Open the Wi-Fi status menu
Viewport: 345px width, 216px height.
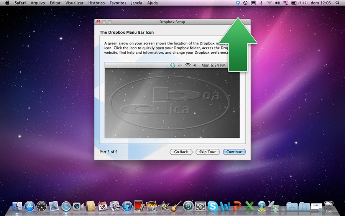pyautogui.click(x=269, y=3)
